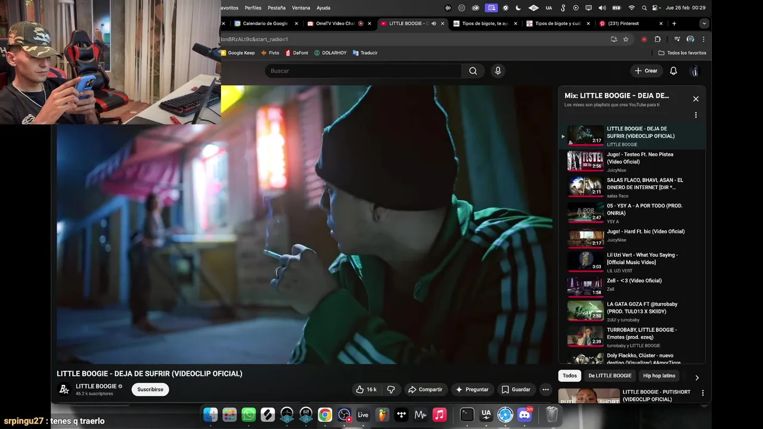Close the Mix playlist panel
The image size is (763, 429).
[x=696, y=99]
